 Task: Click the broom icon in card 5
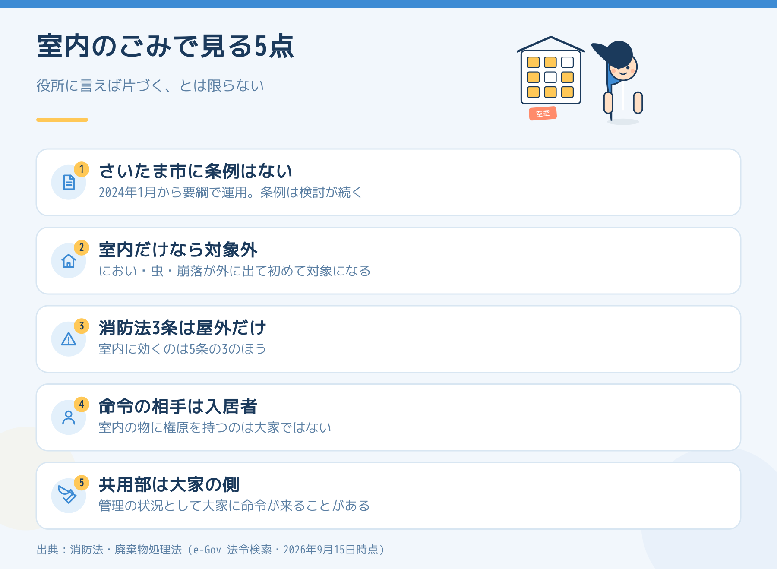pyautogui.click(x=67, y=495)
